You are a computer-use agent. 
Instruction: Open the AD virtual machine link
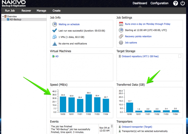(x=57, y=56)
